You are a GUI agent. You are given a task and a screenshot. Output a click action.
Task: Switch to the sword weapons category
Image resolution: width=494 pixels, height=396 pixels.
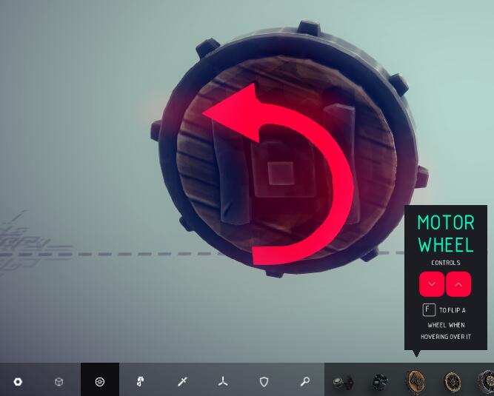pyautogui.click(x=182, y=382)
